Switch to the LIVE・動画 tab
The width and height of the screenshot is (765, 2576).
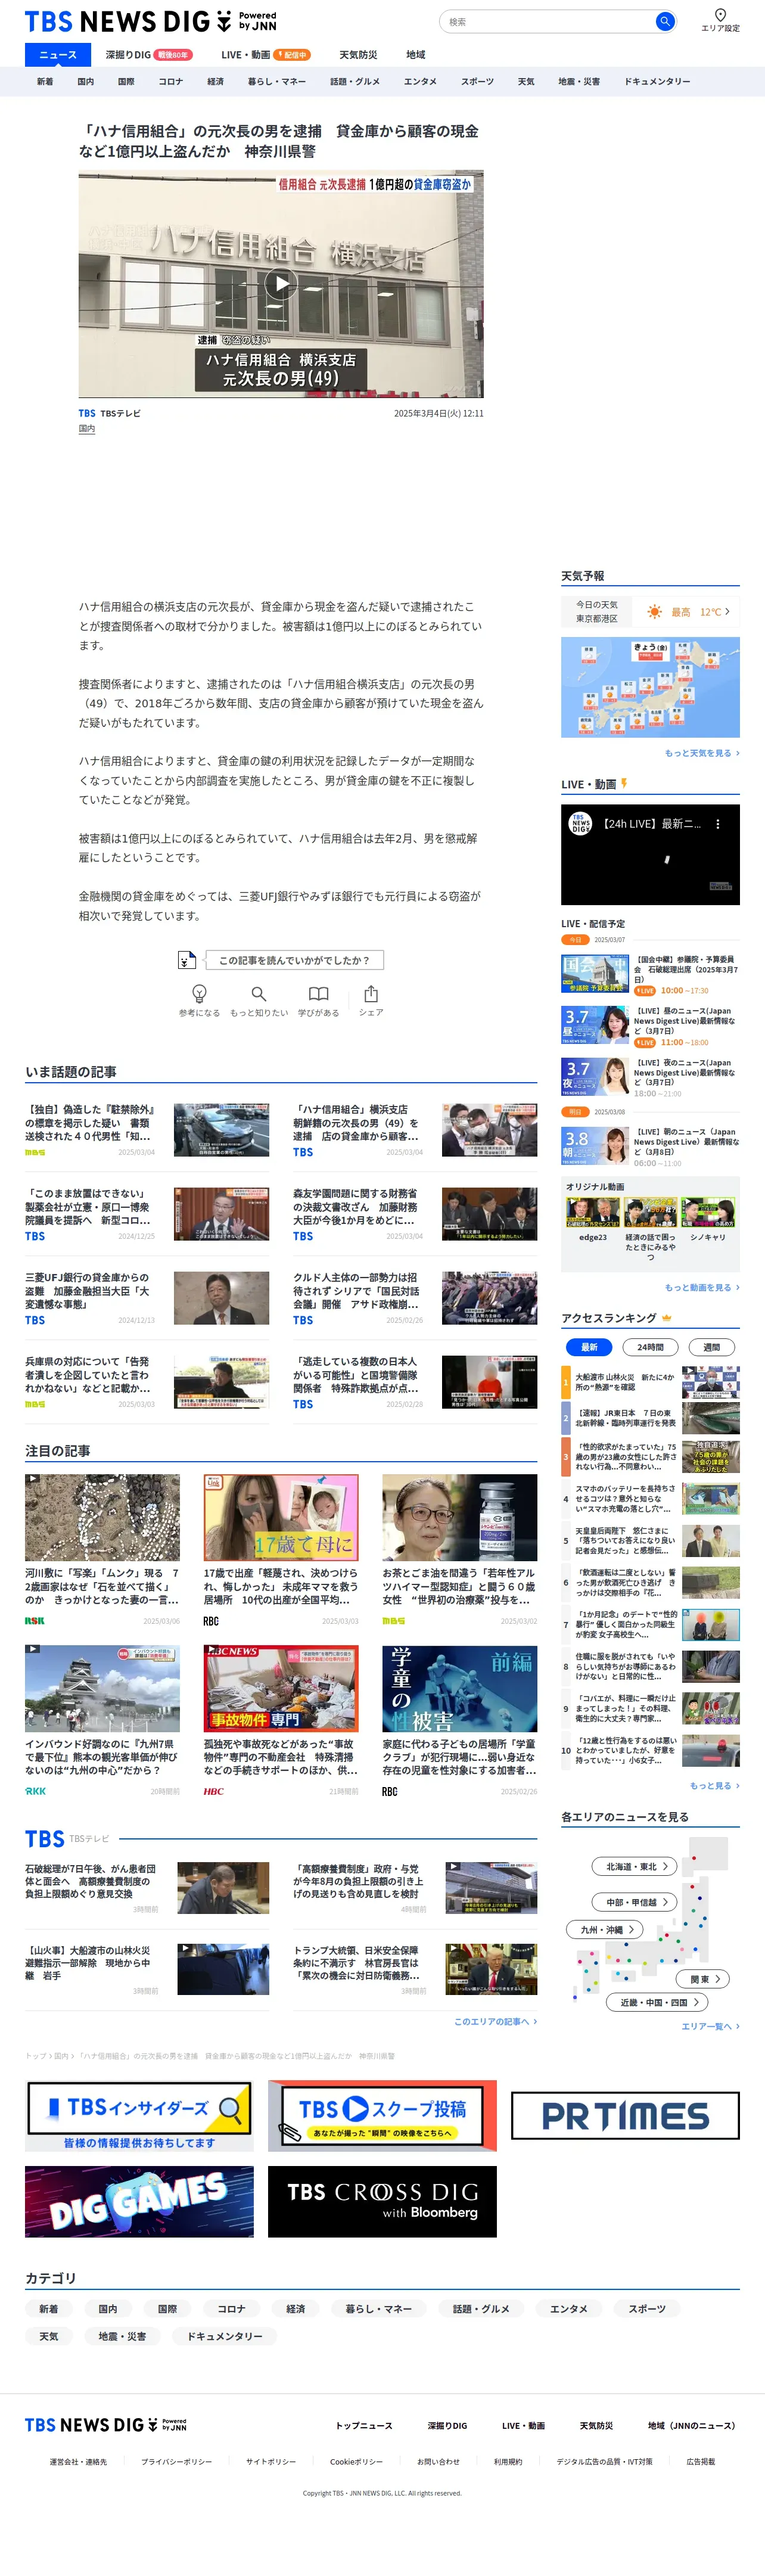(x=265, y=55)
